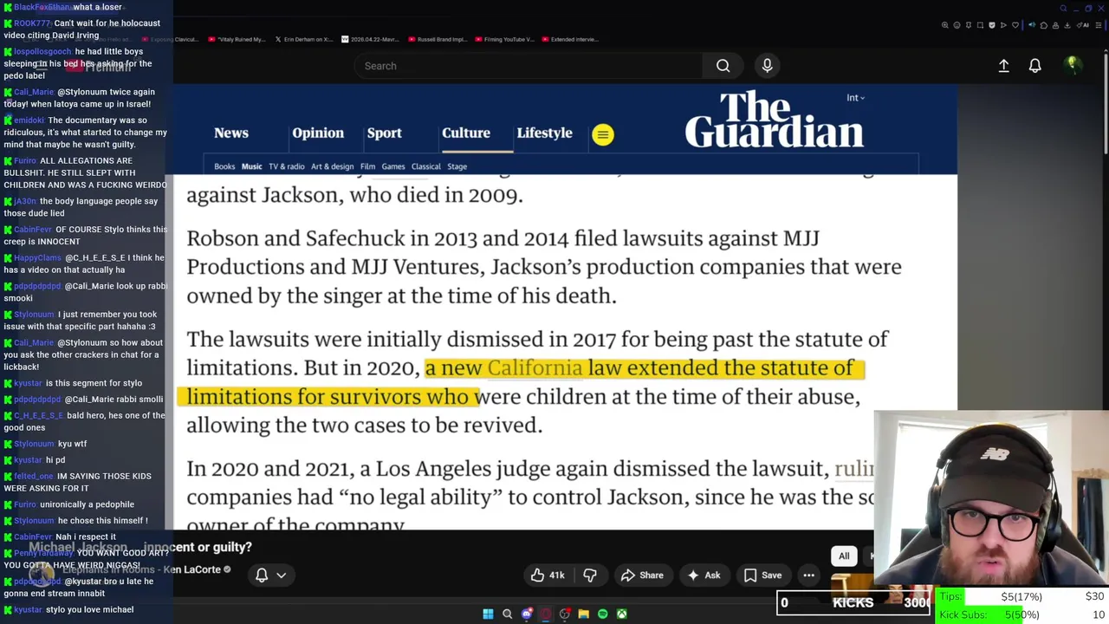The image size is (1109, 624).
Task: Open File Explorer from the taskbar
Action: [584, 614]
